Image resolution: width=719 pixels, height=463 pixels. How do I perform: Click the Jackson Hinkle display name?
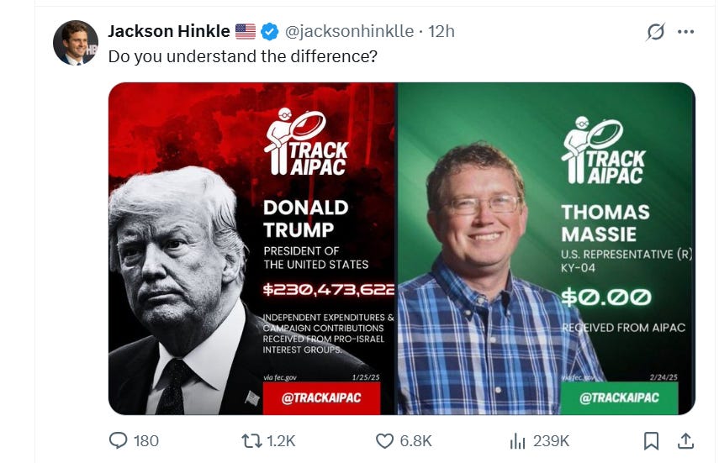click(x=169, y=31)
